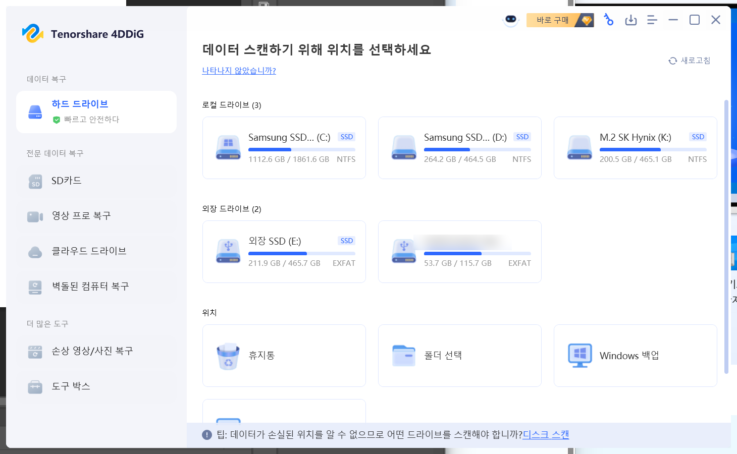Image resolution: width=737 pixels, height=454 pixels.
Task: Click the key registration icon
Action: tap(609, 20)
